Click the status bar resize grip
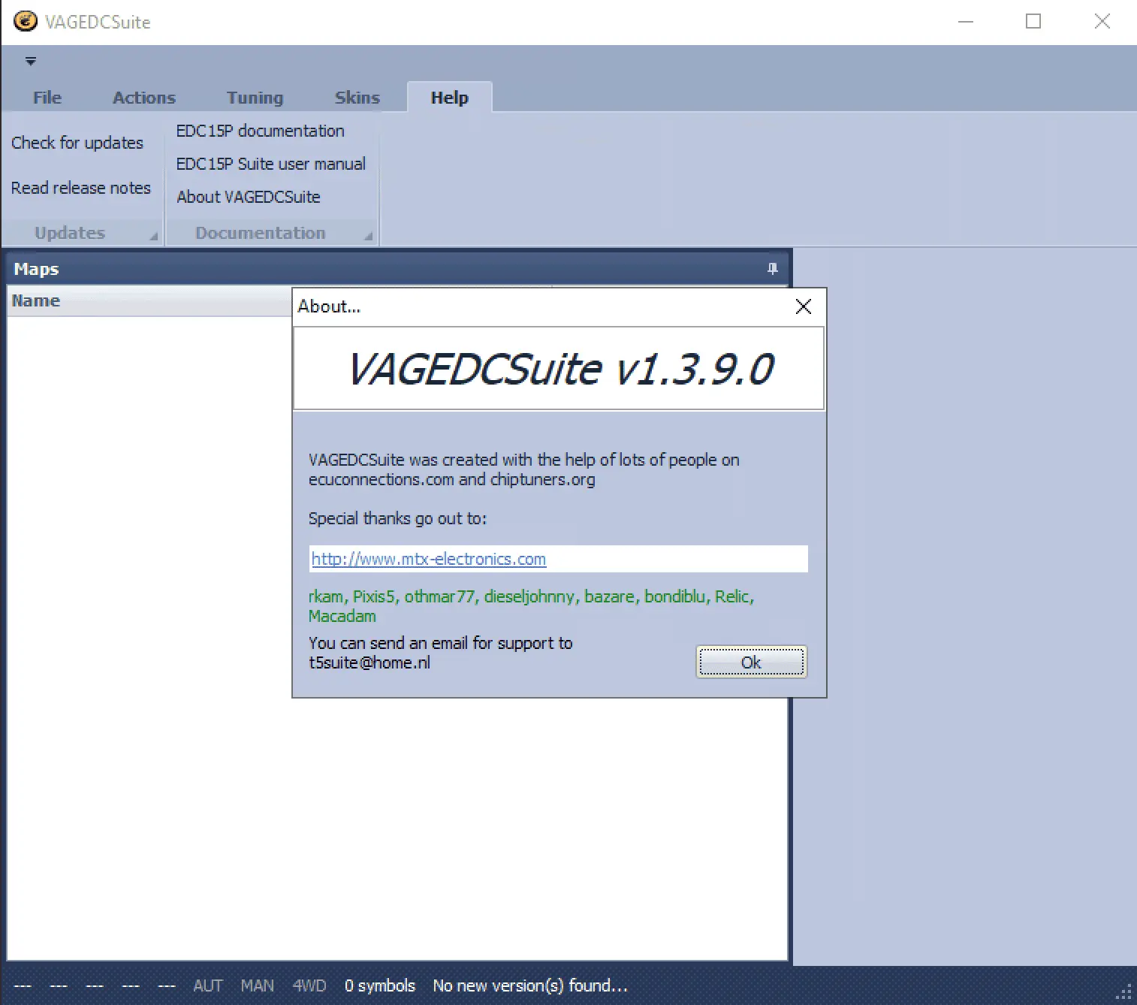The width and height of the screenshot is (1137, 1005). [x=1125, y=993]
